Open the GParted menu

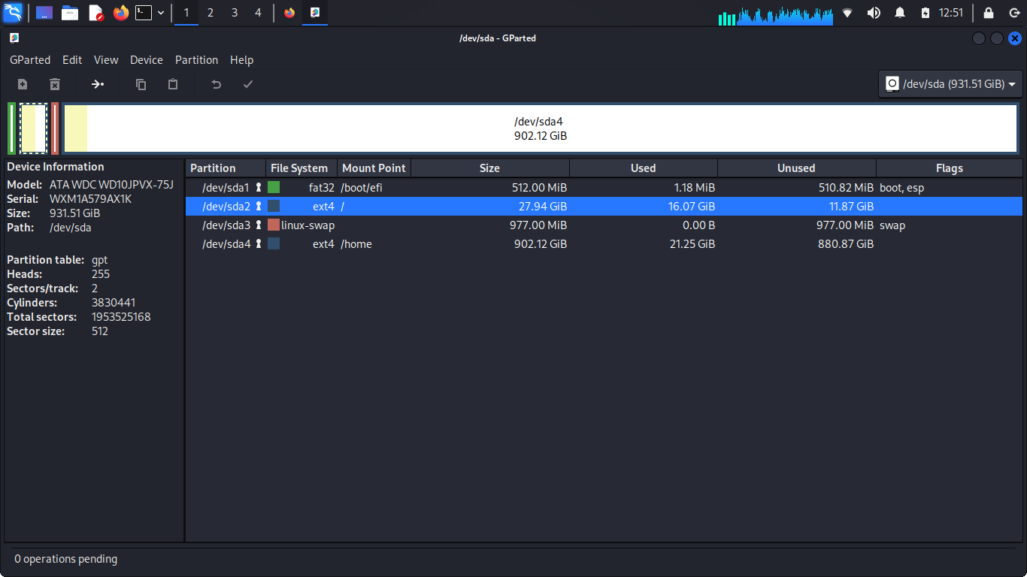(30, 60)
